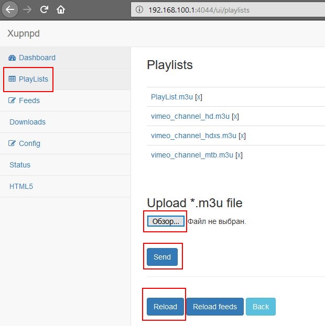Click the Config edit icon

coord(12,143)
